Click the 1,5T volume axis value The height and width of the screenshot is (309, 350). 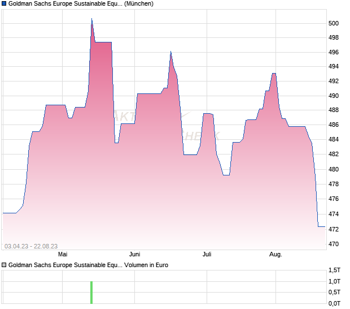[x=334, y=271]
